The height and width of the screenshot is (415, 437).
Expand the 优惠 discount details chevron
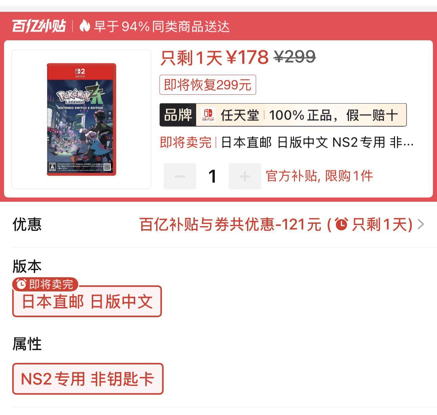(421, 224)
